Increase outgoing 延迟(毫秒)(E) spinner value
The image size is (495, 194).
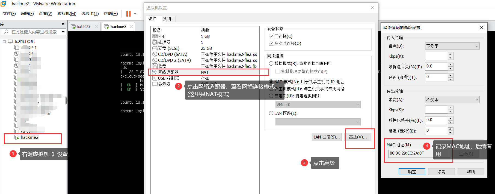coord(450,129)
